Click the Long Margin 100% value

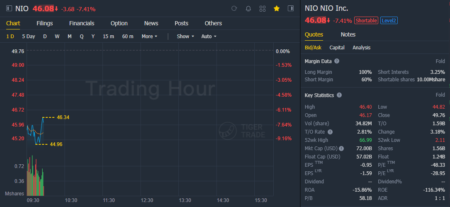coord(365,72)
